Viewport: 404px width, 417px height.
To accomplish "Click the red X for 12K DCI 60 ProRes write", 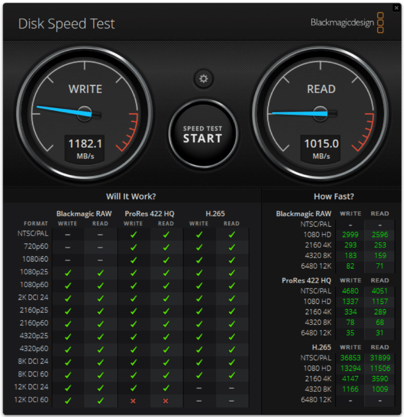I will pyautogui.click(x=133, y=401).
